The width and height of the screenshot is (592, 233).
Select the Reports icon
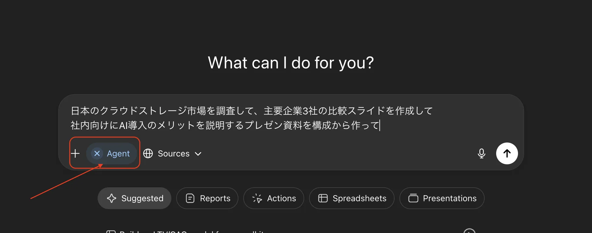point(190,198)
